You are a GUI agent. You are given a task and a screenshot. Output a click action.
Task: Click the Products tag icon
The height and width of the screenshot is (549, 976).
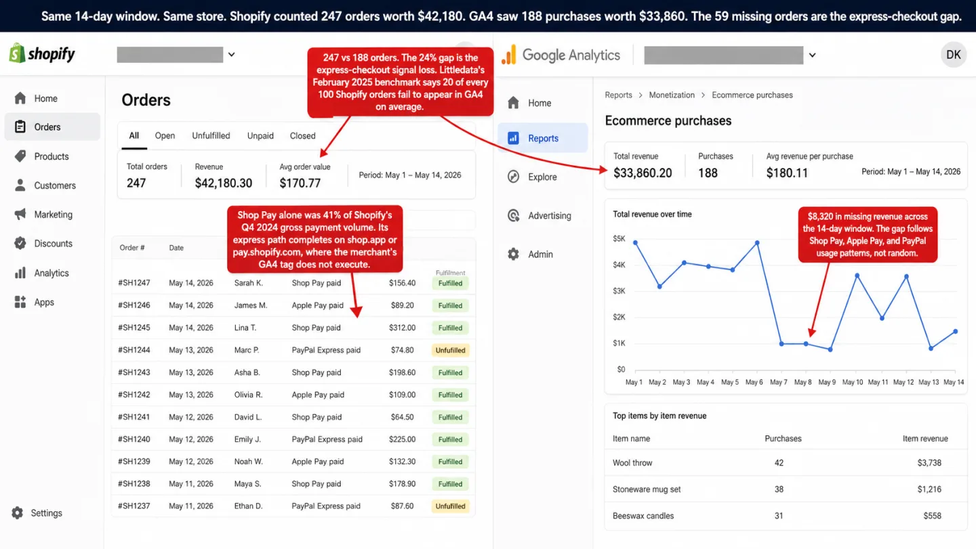[x=20, y=156]
